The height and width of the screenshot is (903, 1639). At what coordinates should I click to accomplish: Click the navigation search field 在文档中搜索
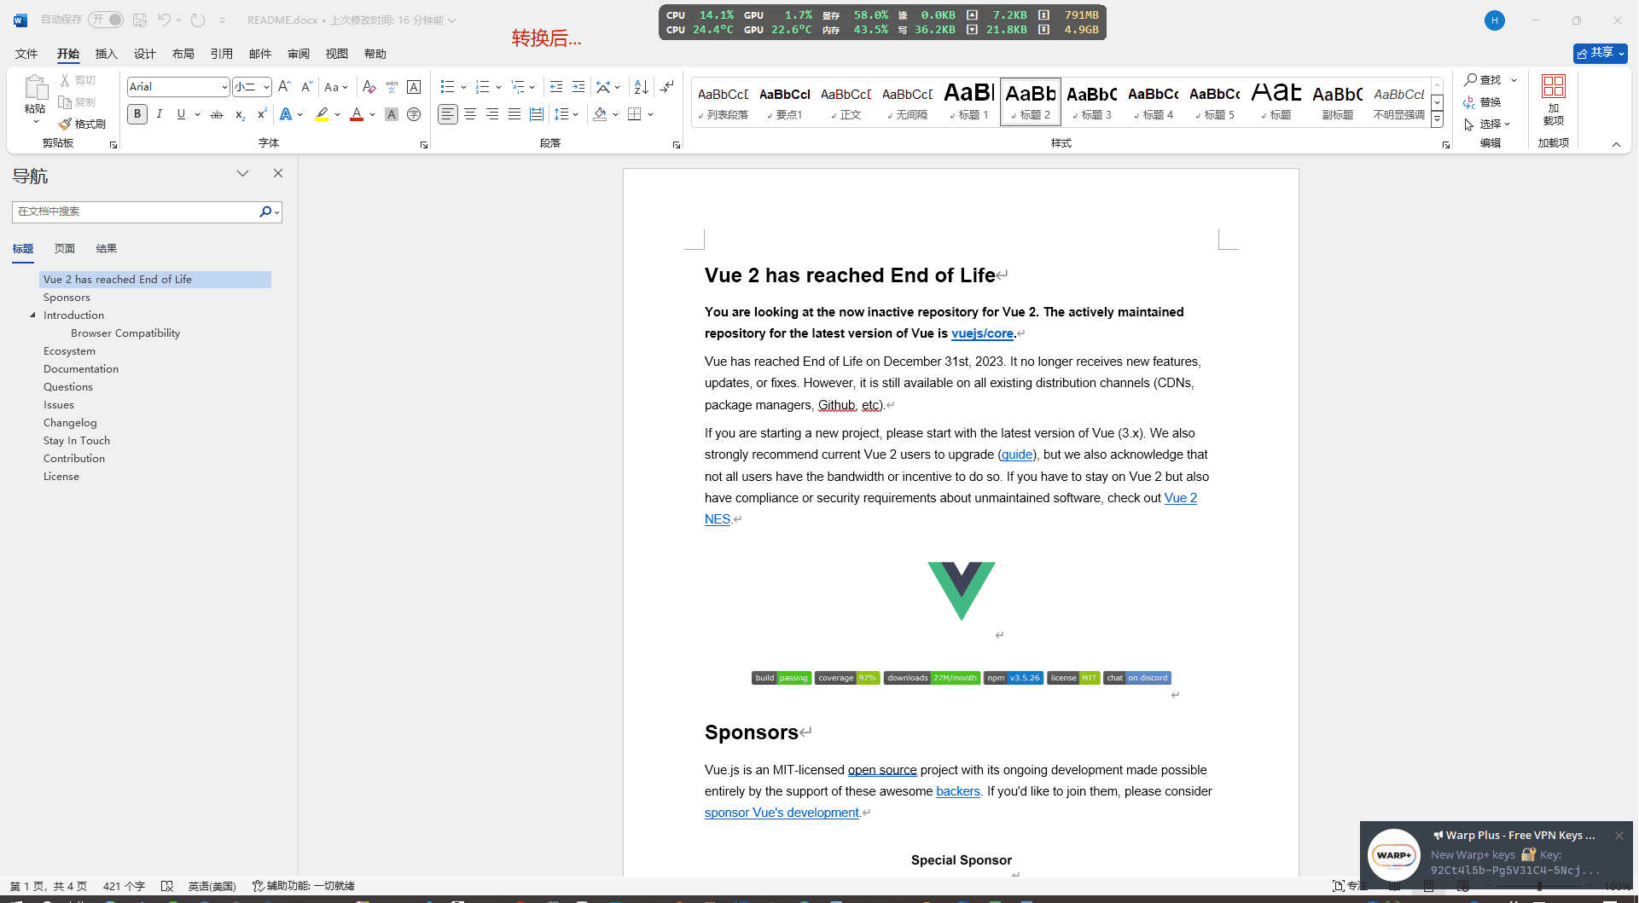coord(135,211)
